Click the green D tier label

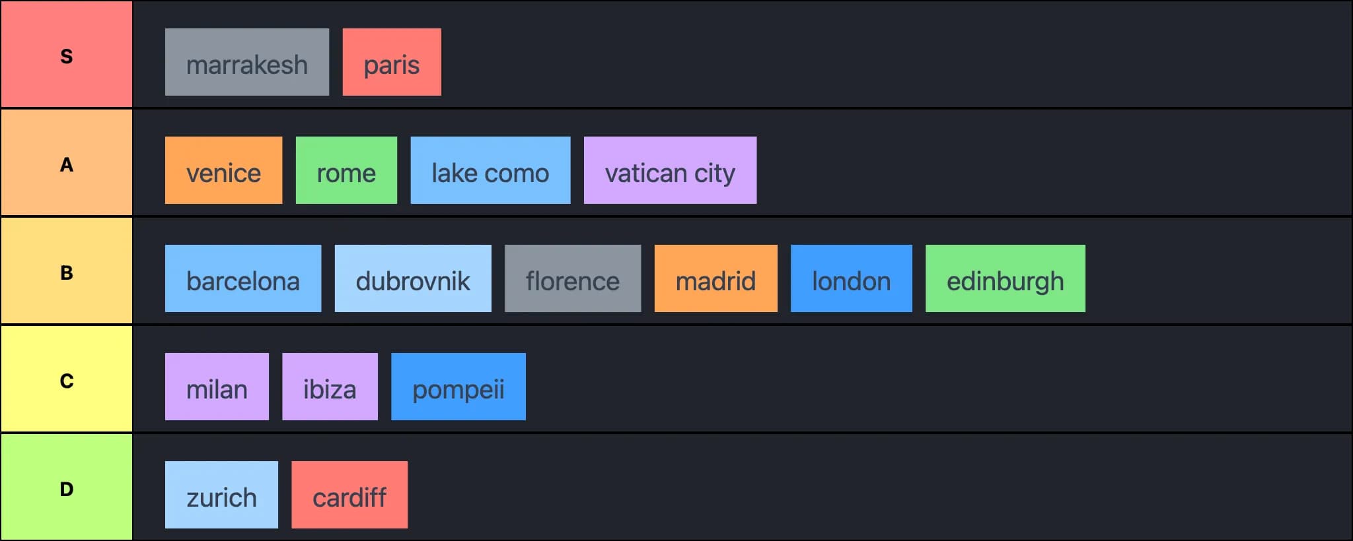pos(66,487)
